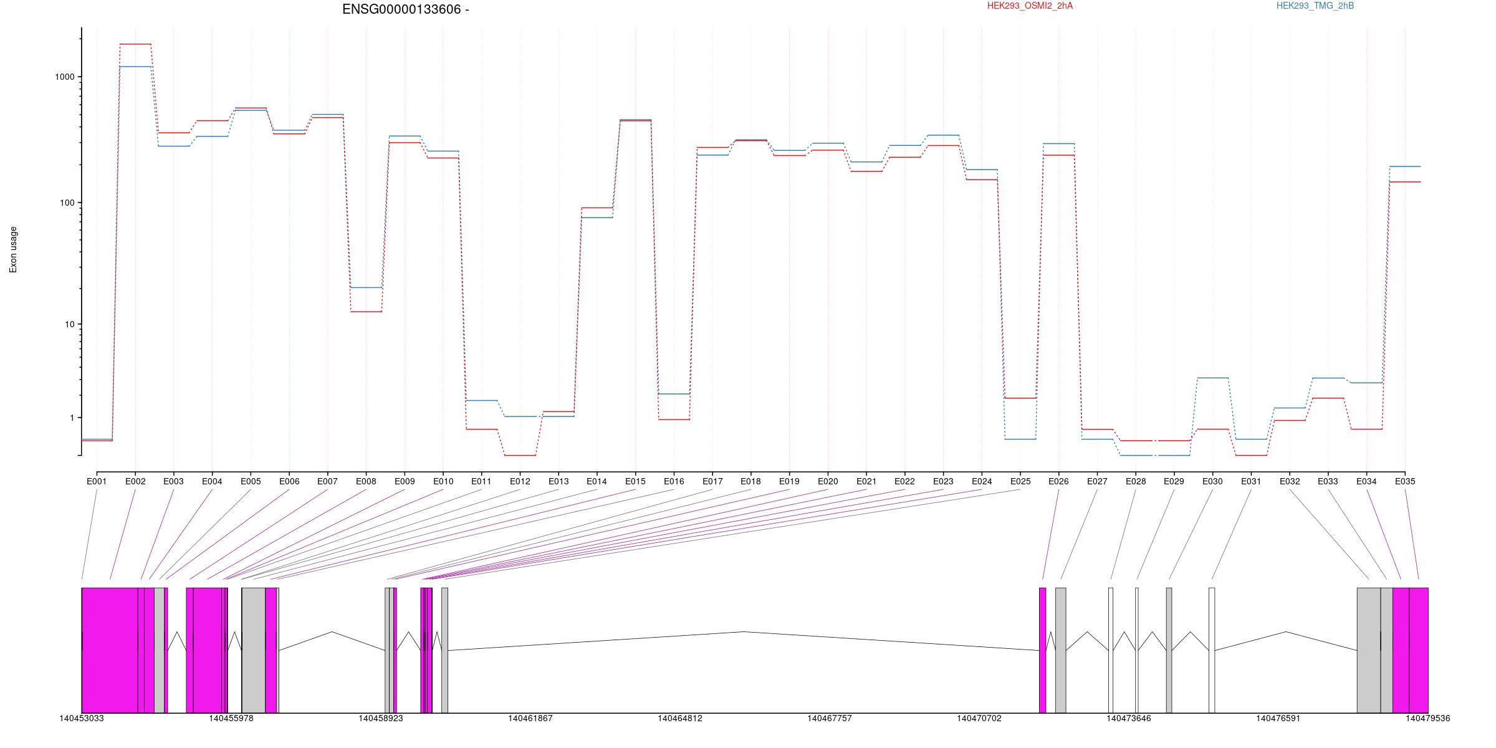Click exon label E010
Viewport: 1496px width, 748px height.
[443, 481]
